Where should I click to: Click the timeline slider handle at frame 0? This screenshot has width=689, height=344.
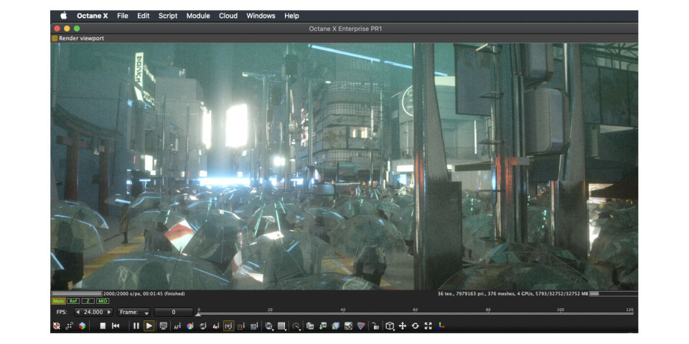click(198, 314)
